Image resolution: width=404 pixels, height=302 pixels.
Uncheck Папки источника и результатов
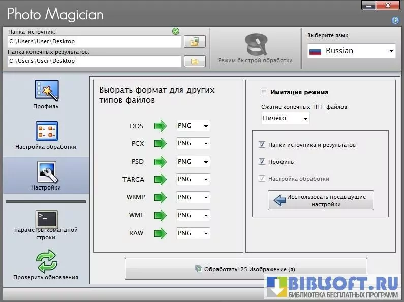262,145
